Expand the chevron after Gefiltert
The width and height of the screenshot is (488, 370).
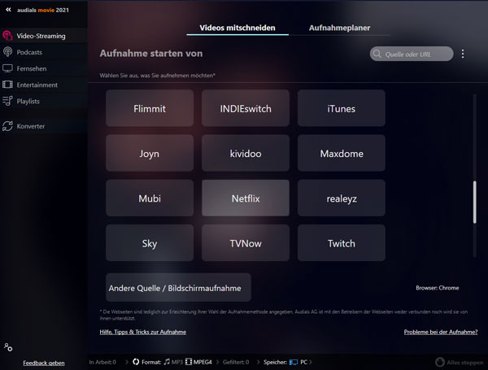tap(258, 362)
